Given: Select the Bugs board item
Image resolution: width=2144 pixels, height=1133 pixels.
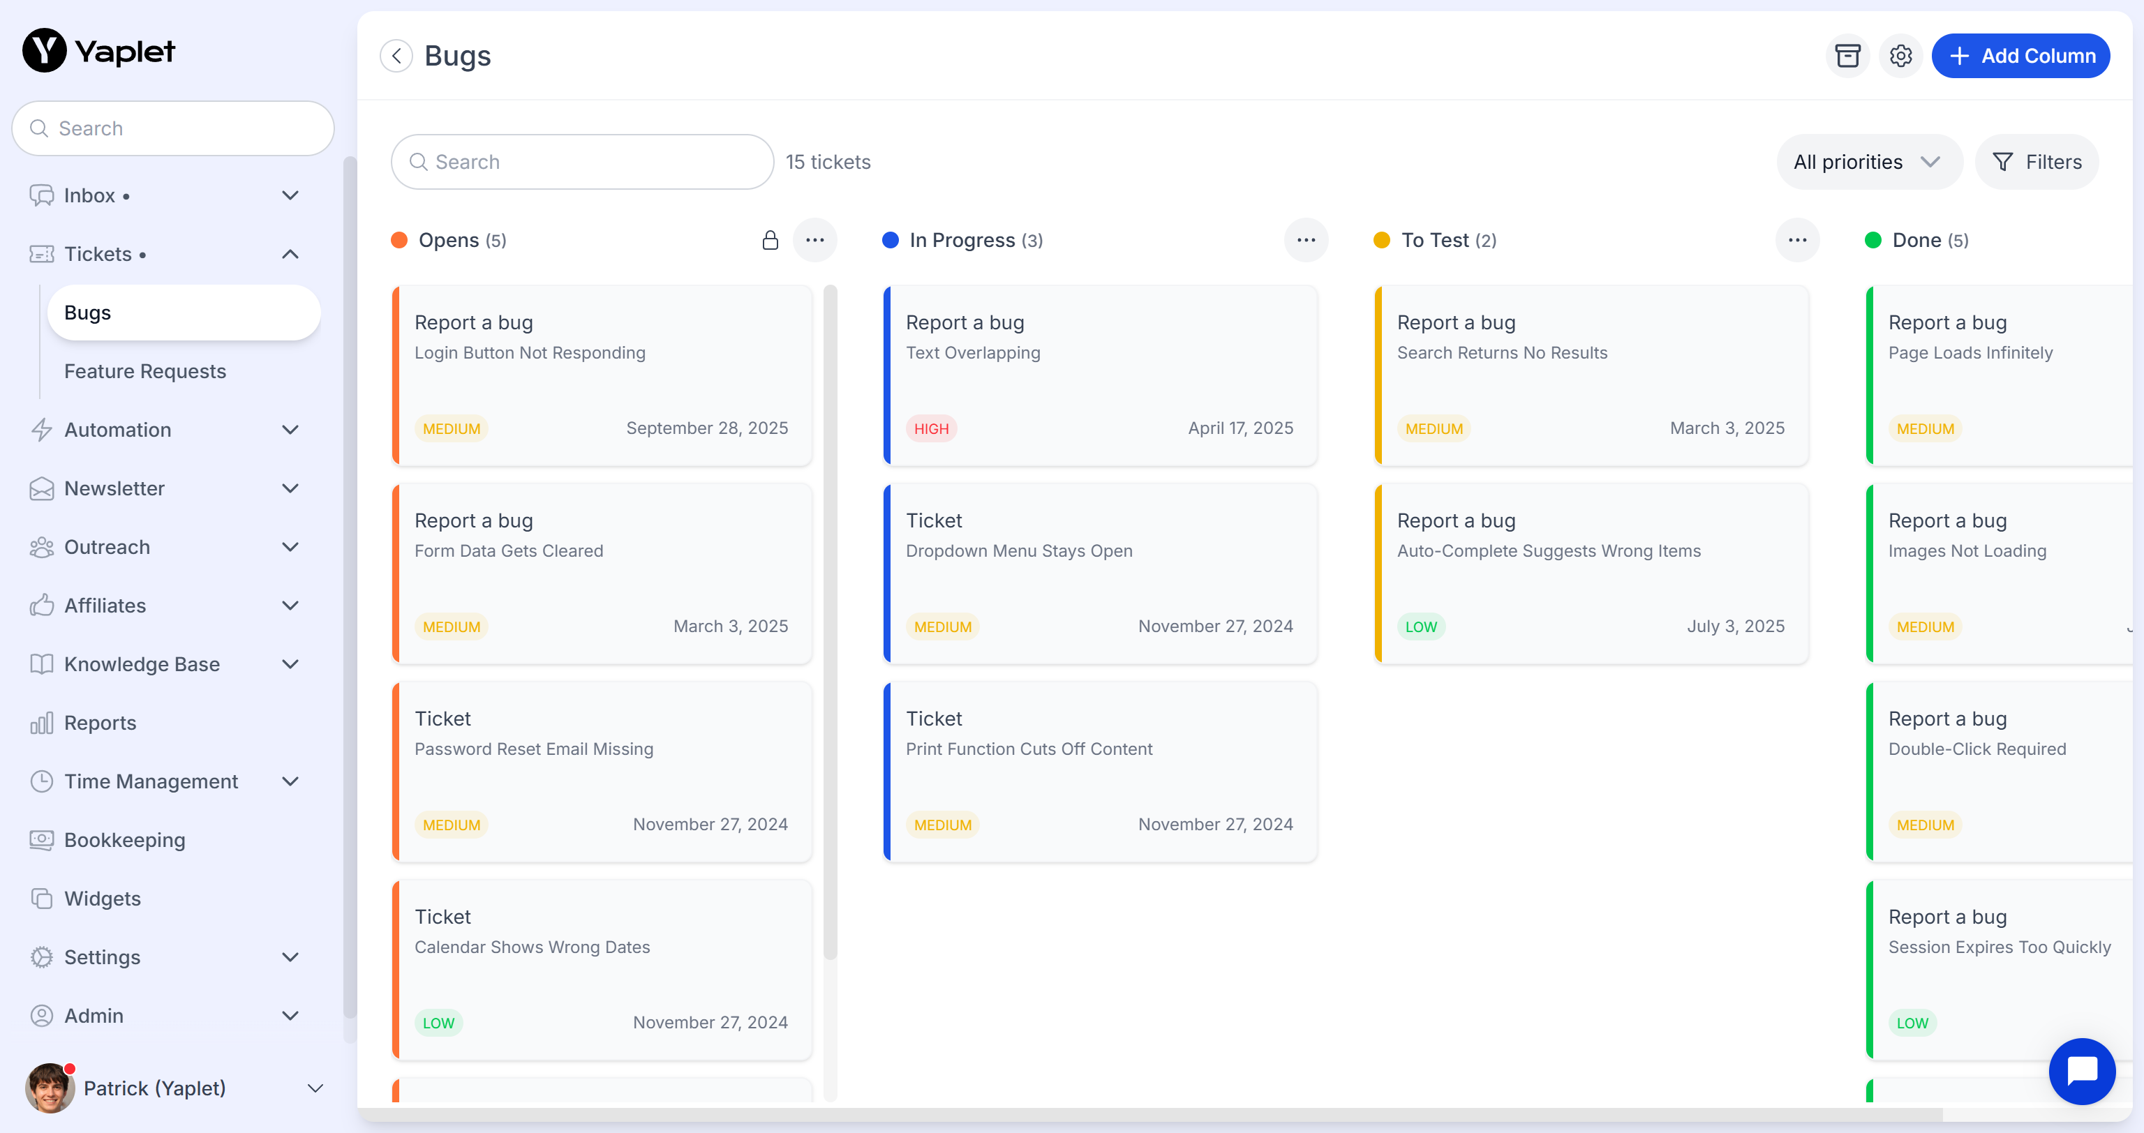Looking at the screenshot, I should coord(183,313).
